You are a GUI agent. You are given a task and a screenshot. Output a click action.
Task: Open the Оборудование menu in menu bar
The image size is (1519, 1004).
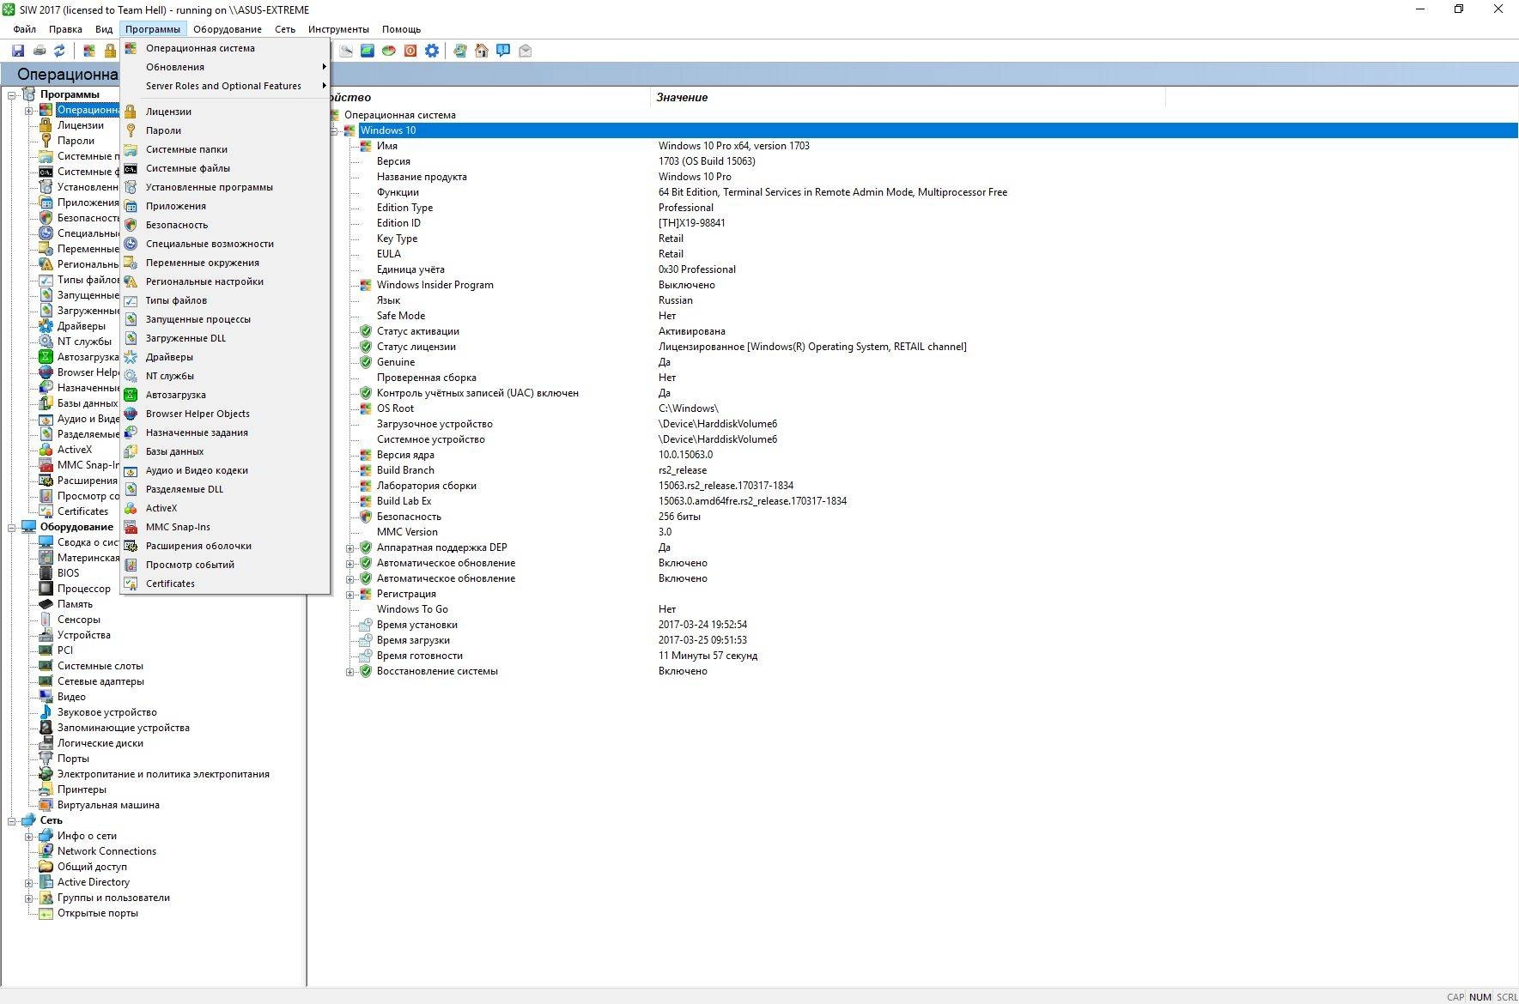[228, 29]
